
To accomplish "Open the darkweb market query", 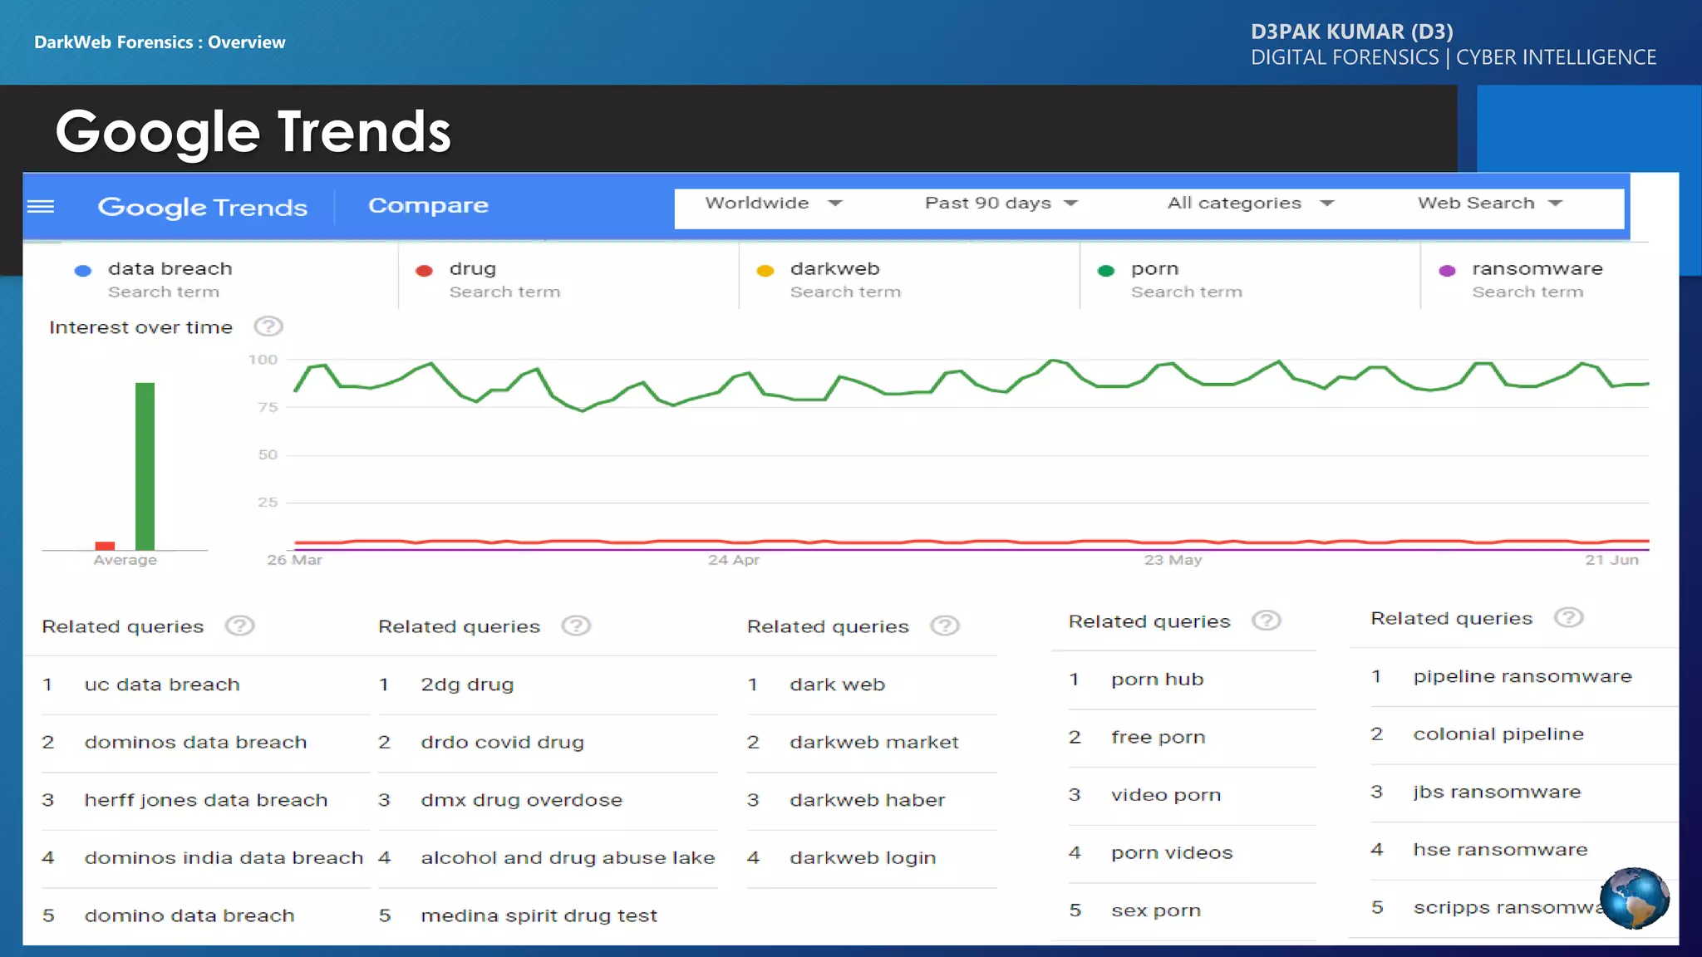I will [873, 742].
